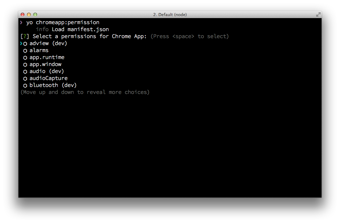Click the '(Press <space> to select)' hint

(x=190, y=36)
